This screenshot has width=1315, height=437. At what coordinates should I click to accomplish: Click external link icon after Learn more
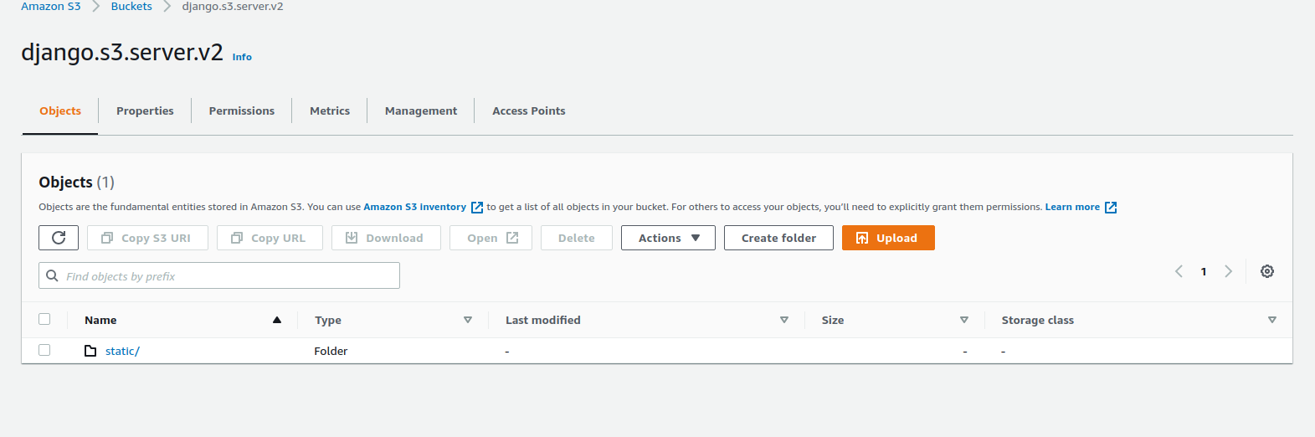pyautogui.click(x=1111, y=208)
